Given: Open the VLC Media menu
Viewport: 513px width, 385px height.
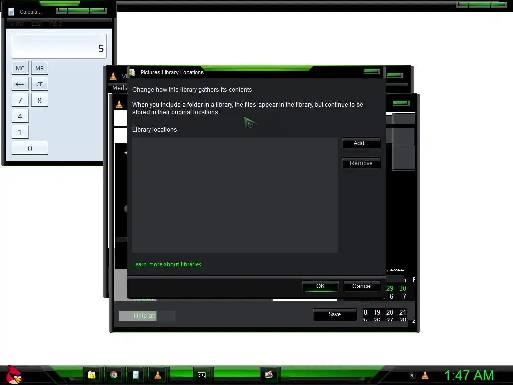Looking at the screenshot, I should point(119,88).
